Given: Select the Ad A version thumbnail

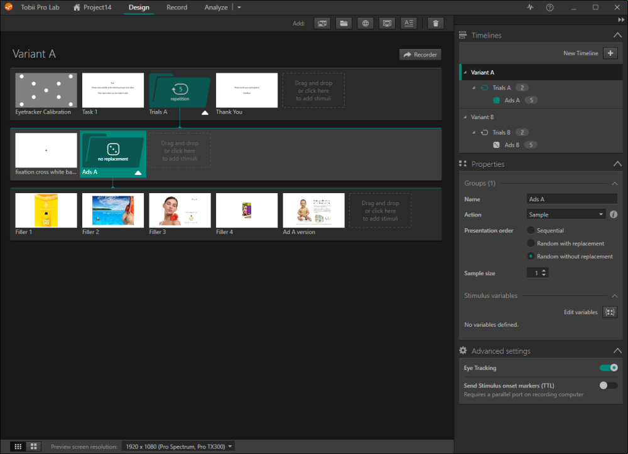Looking at the screenshot, I should pyautogui.click(x=313, y=211).
